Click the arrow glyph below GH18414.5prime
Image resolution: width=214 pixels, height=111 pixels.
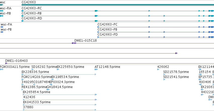tap(48, 90)
